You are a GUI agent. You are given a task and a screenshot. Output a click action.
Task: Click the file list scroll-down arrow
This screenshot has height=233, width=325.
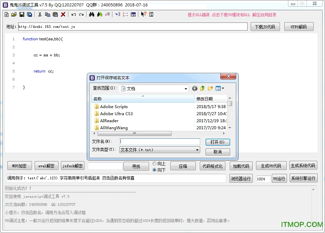click(230, 128)
